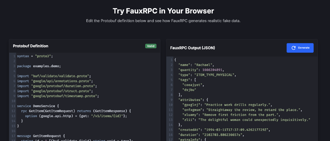
Task: Click the import buf/validate/validate.proto line
Action: (54, 76)
